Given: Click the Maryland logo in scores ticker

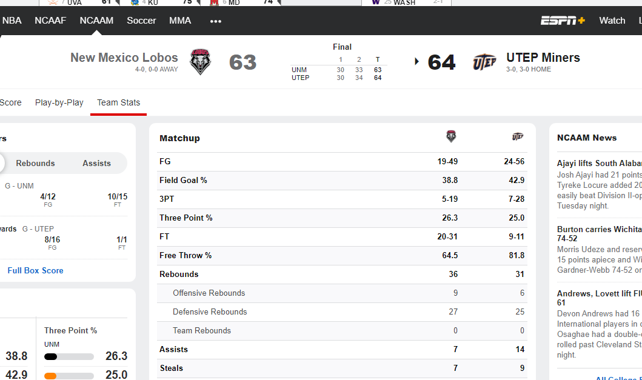Looking at the screenshot, I should coord(214,2).
